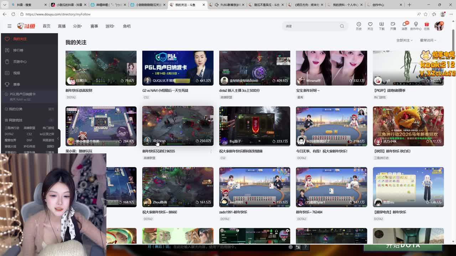
Task: Go to the 直播 navigation tab
Action: click(x=62, y=26)
